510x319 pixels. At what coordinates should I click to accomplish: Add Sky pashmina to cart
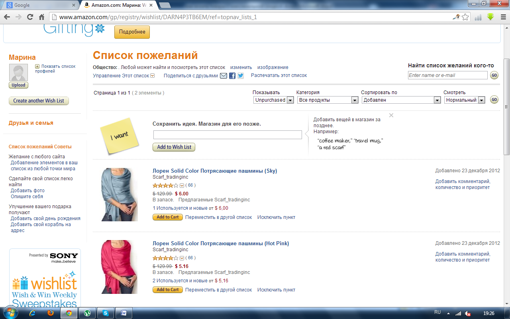point(168,217)
